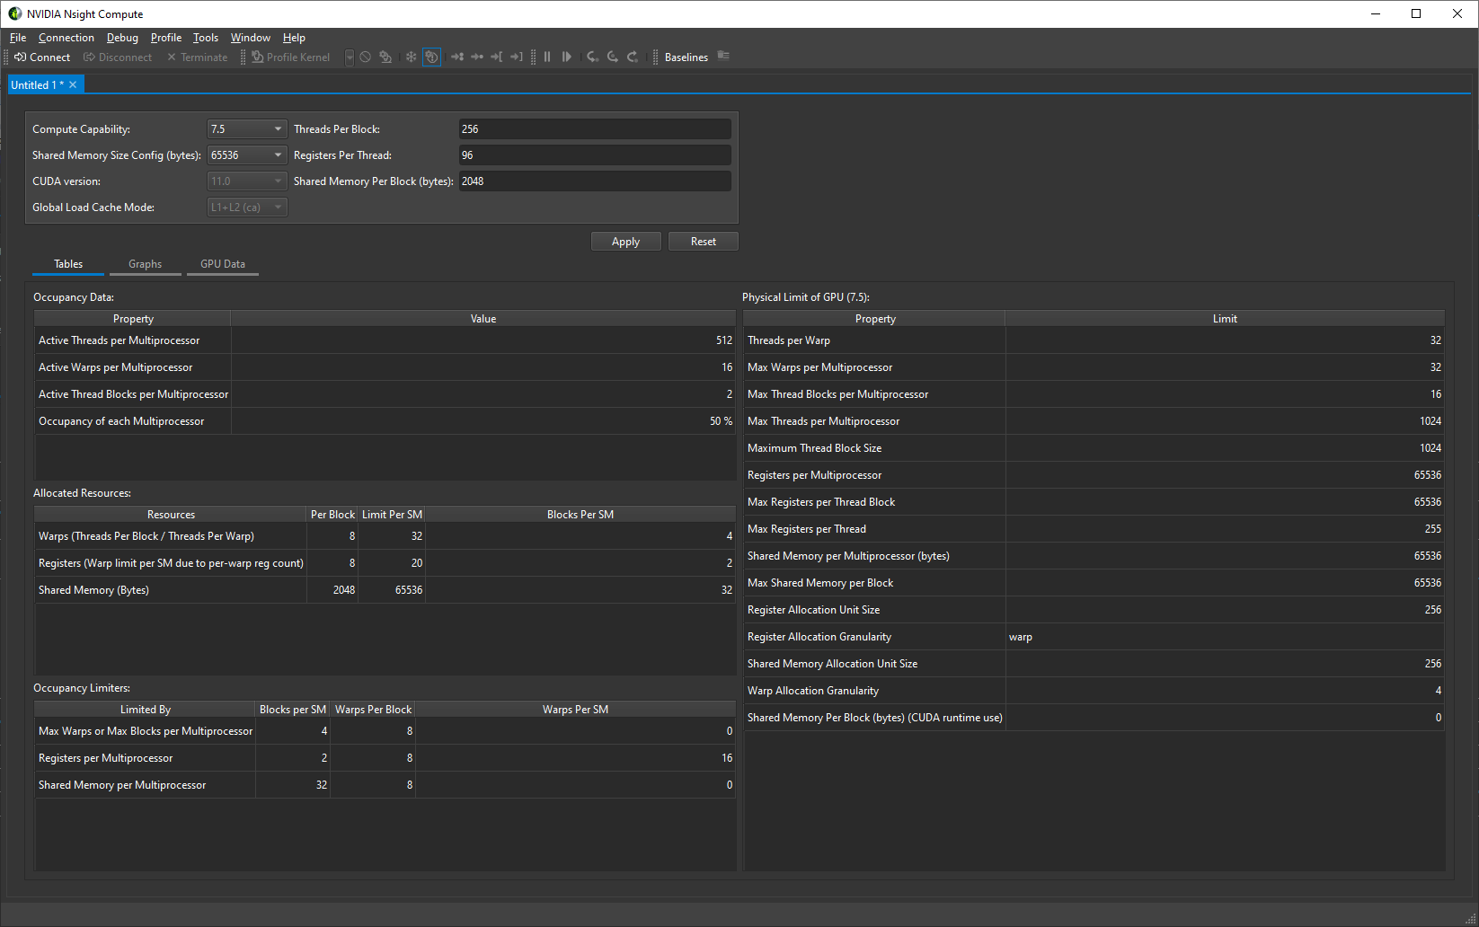Switch to the Graphs tab
Screen dimensions: 1479x927
[x=146, y=264]
